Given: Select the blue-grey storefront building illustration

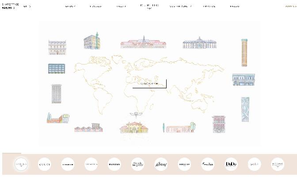Looking at the screenshot, I should pyautogui.click(x=244, y=79).
